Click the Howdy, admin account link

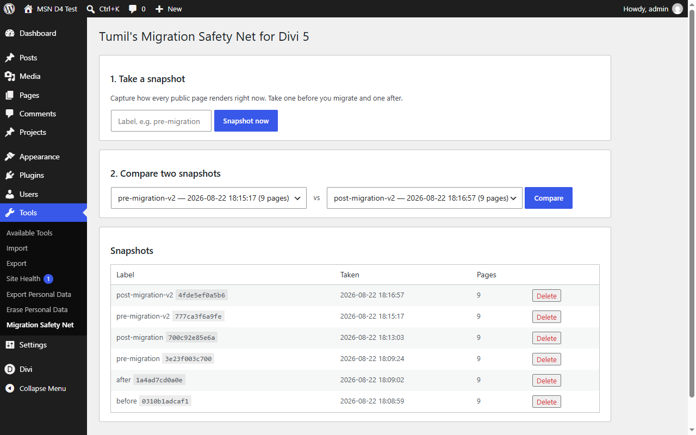pyautogui.click(x=652, y=9)
